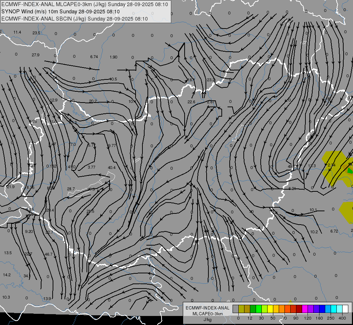Click the map value '29.4'
This screenshot has width=353, height=325.
50,210
